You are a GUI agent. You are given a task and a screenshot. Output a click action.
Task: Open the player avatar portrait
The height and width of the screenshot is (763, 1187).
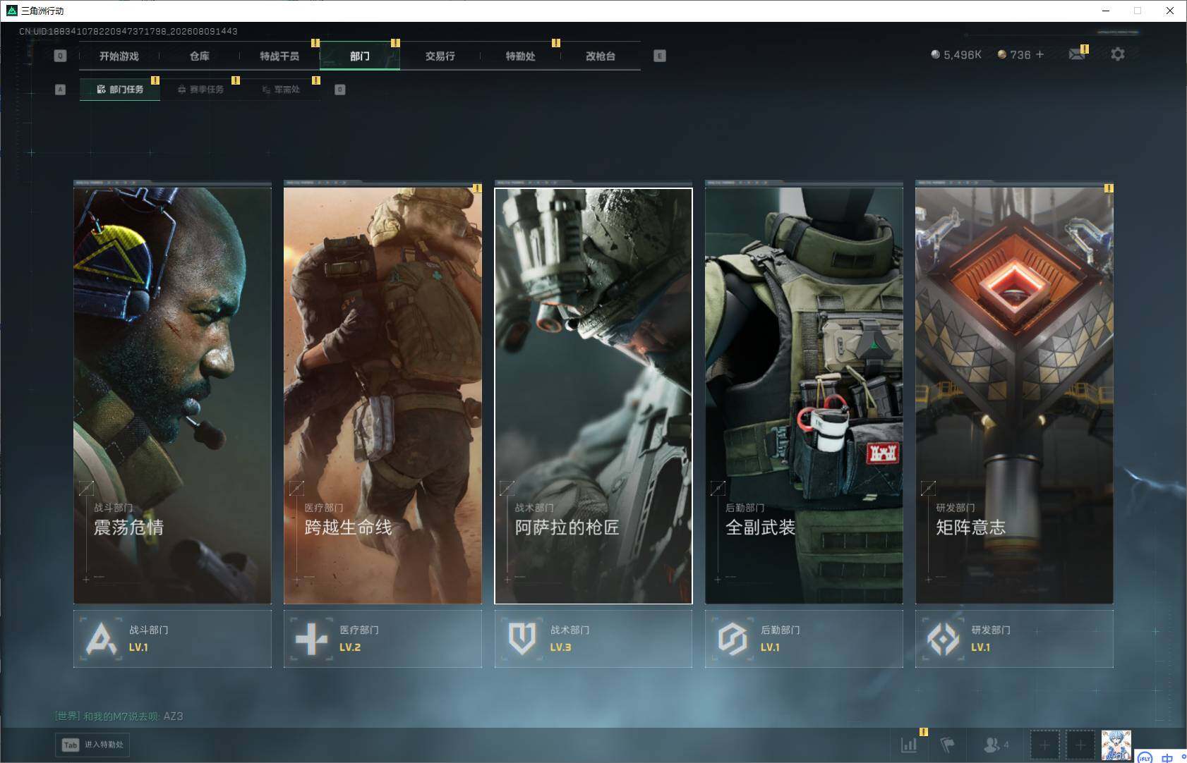click(1116, 745)
